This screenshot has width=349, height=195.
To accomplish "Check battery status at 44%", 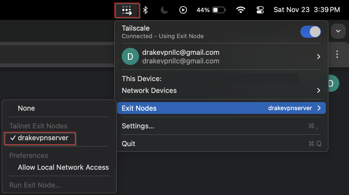I will point(211,10).
